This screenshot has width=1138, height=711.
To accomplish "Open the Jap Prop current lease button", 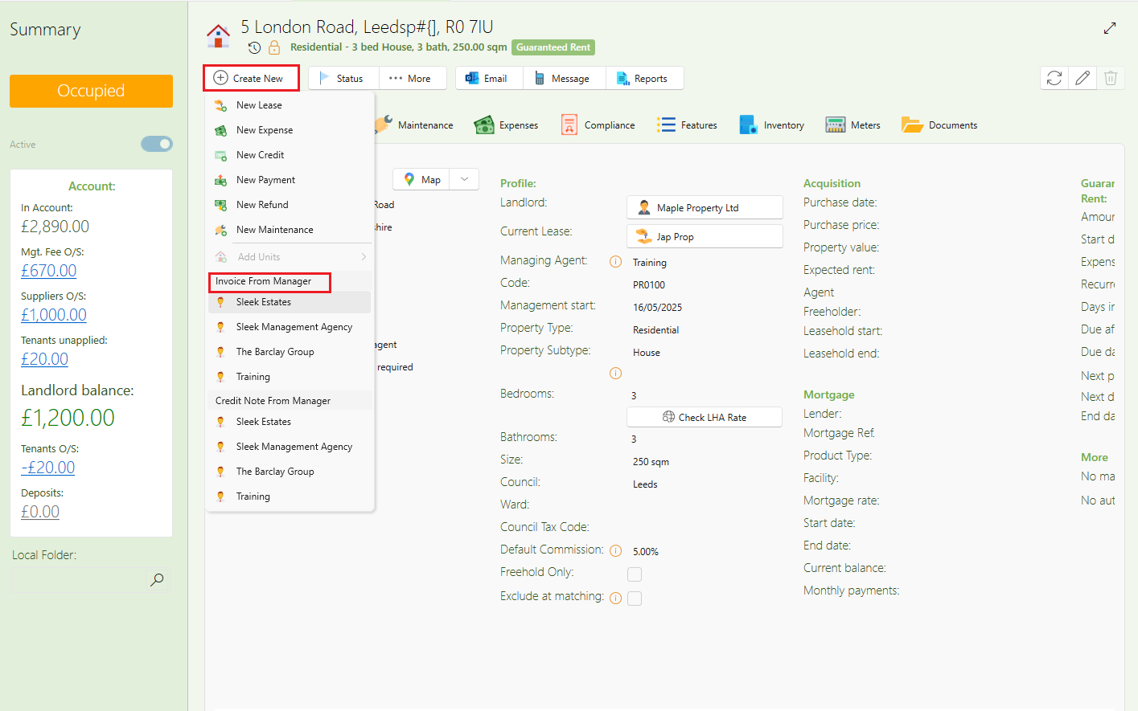I will pyautogui.click(x=705, y=236).
